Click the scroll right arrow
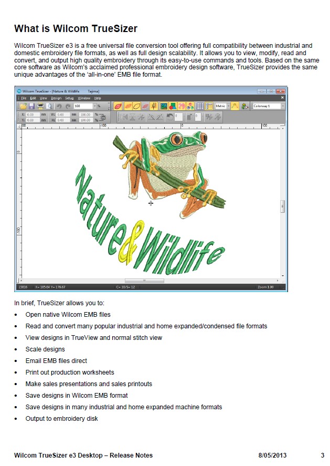Viewport: 330px width, 466px height. (x=278, y=280)
